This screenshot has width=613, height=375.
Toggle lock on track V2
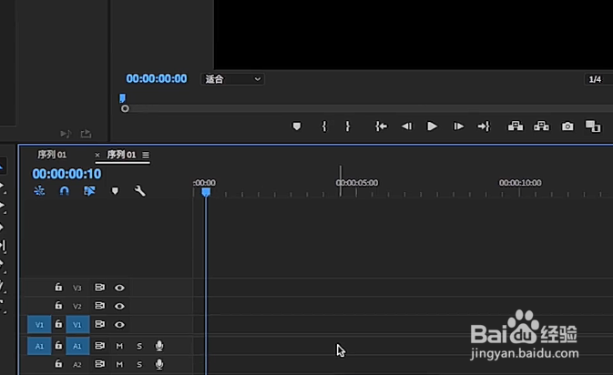coord(58,305)
